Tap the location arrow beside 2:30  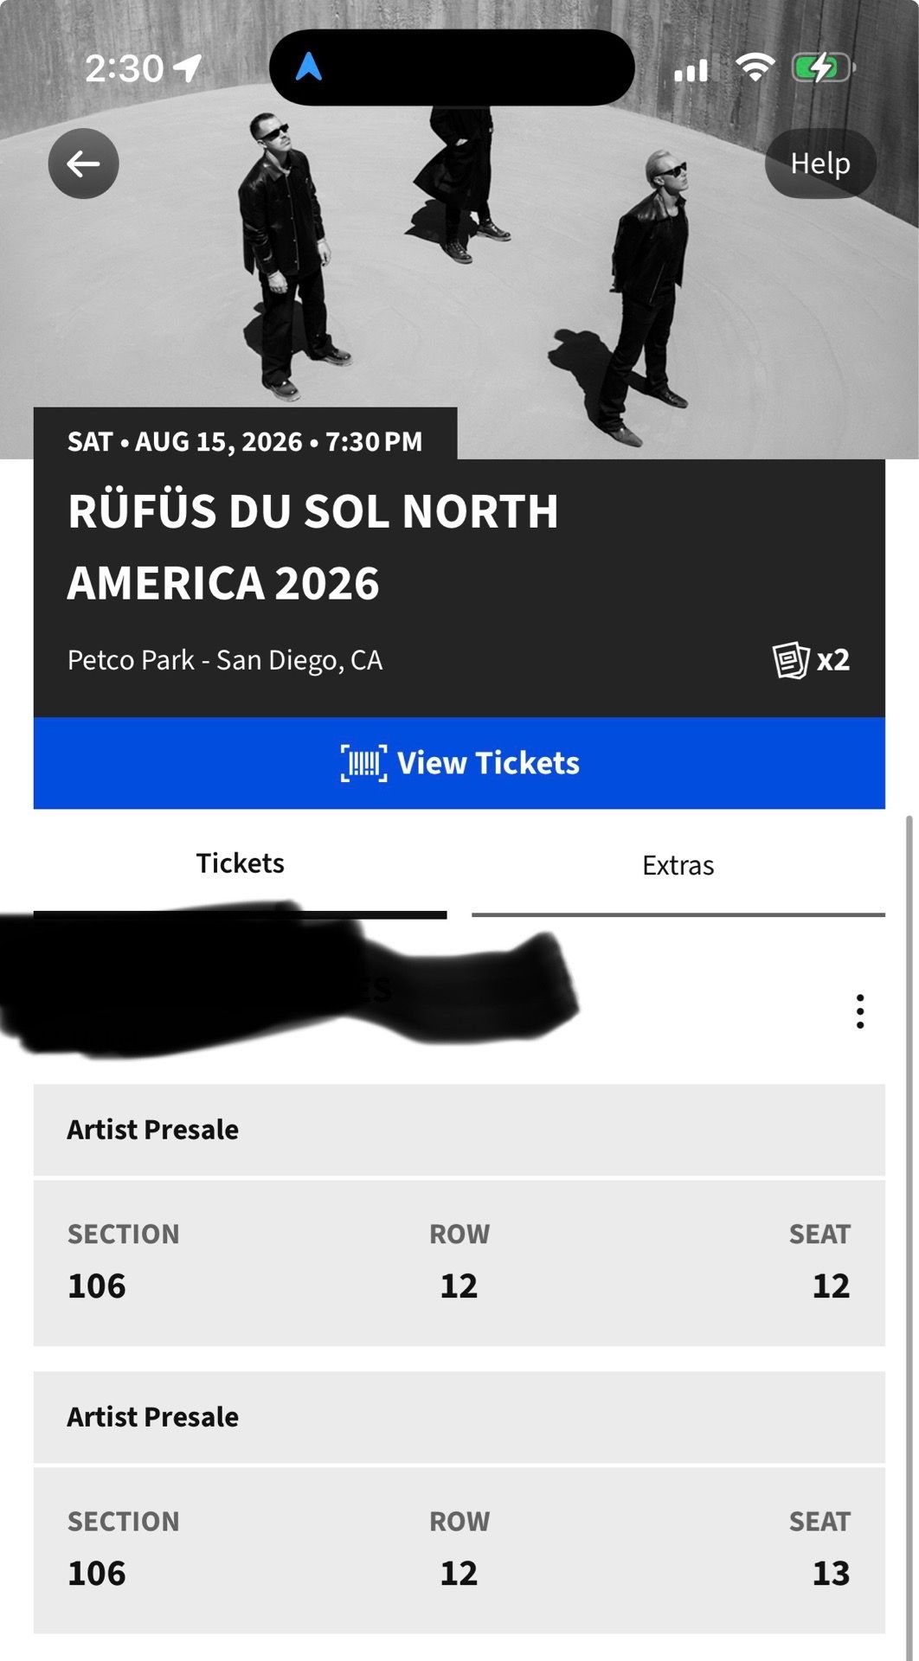click(188, 67)
